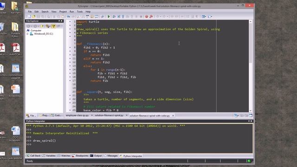Click the Run to Cursor icon
This screenshot has width=297, height=167.
point(119,17)
